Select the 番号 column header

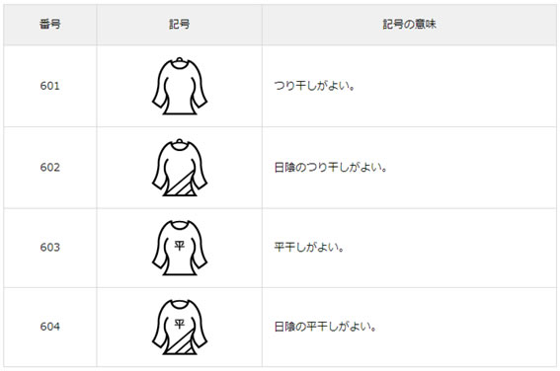click(50, 25)
